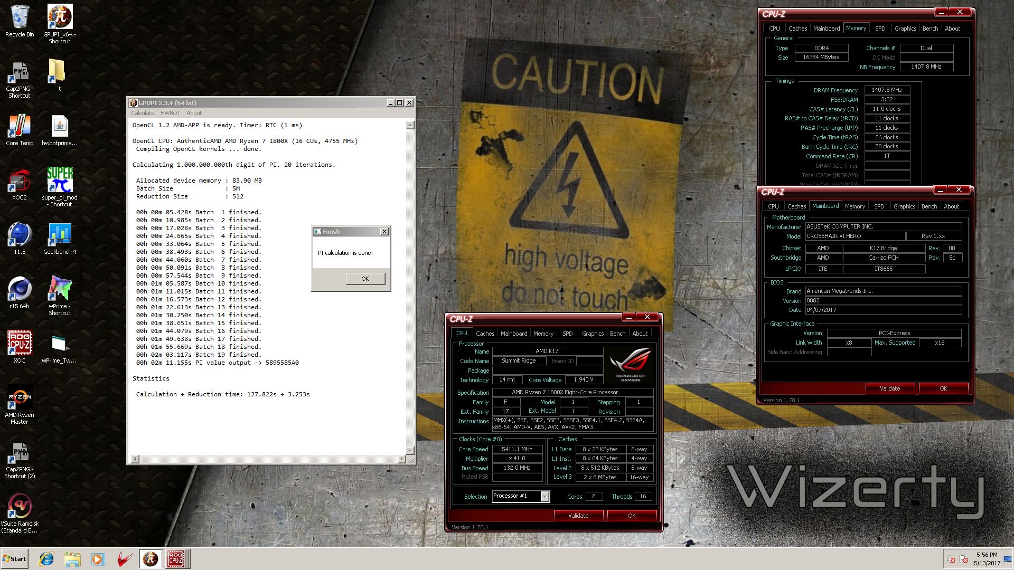
Task: Launch AMD Ryzen Master icon
Action: coord(20,405)
